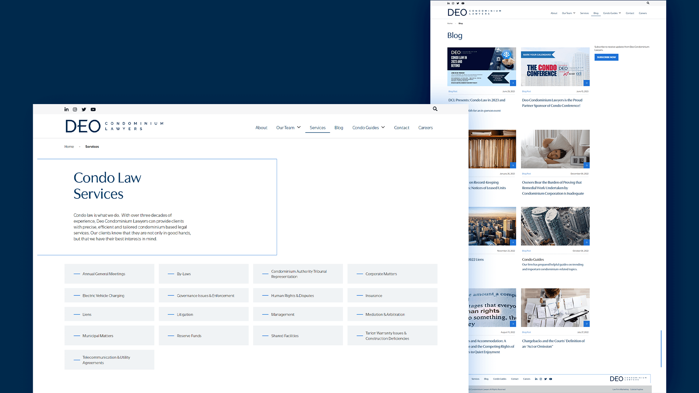Expand the Our Team dropdown
The image size is (699, 393).
click(288, 128)
